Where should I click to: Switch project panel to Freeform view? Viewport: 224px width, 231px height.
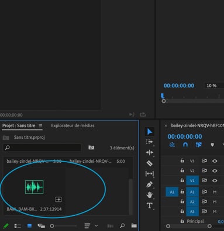tap(41, 226)
